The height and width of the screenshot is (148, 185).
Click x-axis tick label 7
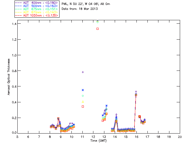click(39, 137)
